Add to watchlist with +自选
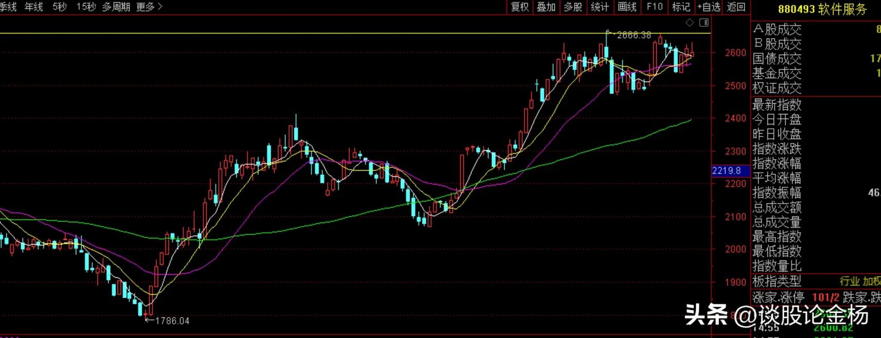Viewport: 881px width, 338px height. pos(709,7)
